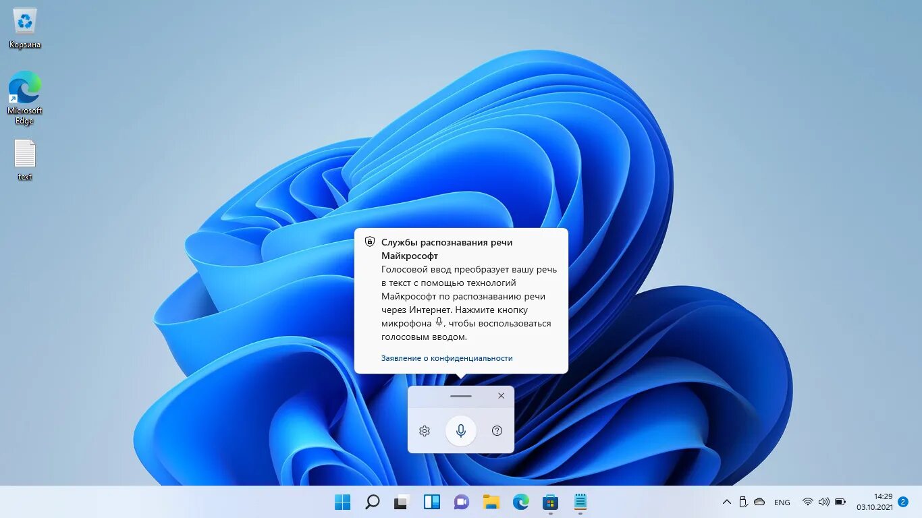Open voice typing settings gear
Image resolution: width=922 pixels, height=518 pixels.
(425, 431)
